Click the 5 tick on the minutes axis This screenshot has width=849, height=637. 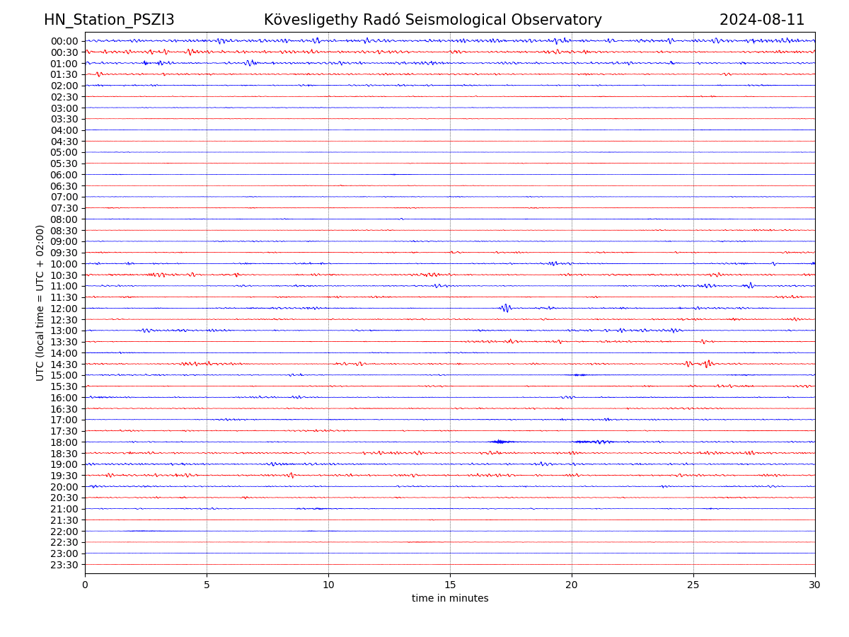[207, 585]
